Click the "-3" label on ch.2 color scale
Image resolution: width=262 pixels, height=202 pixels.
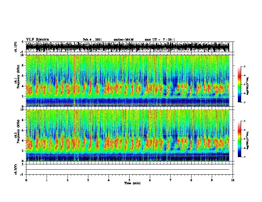click(244, 121)
